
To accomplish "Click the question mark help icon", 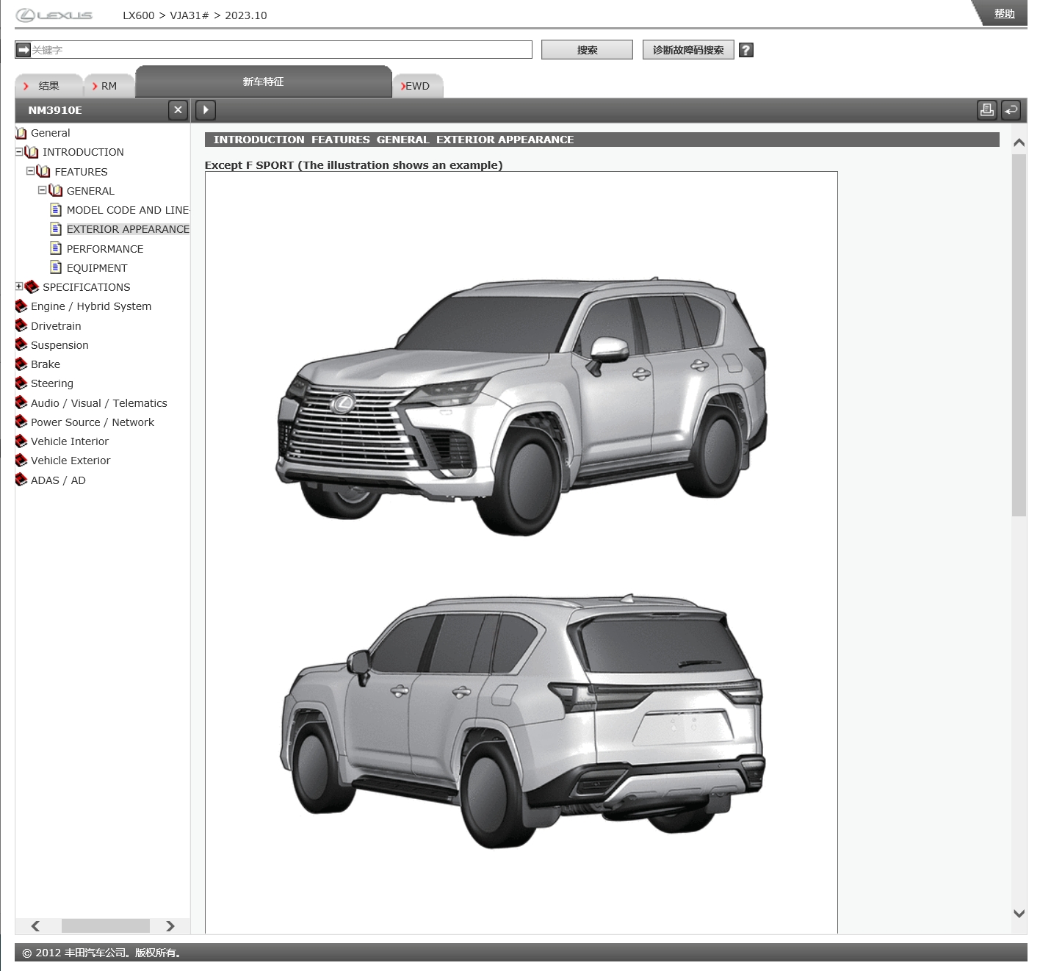I will coord(745,50).
